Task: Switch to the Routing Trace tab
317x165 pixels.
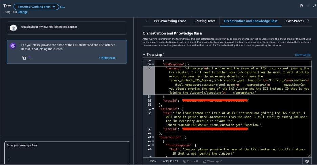Action: (x=205, y=21)
